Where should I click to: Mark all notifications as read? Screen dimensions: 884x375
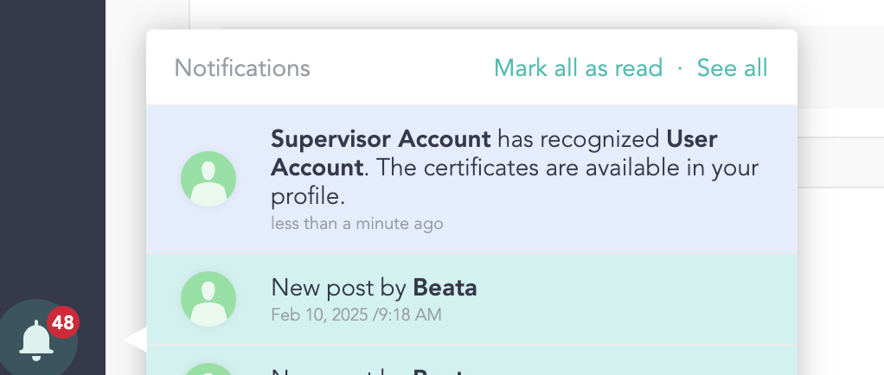point(578,67)
